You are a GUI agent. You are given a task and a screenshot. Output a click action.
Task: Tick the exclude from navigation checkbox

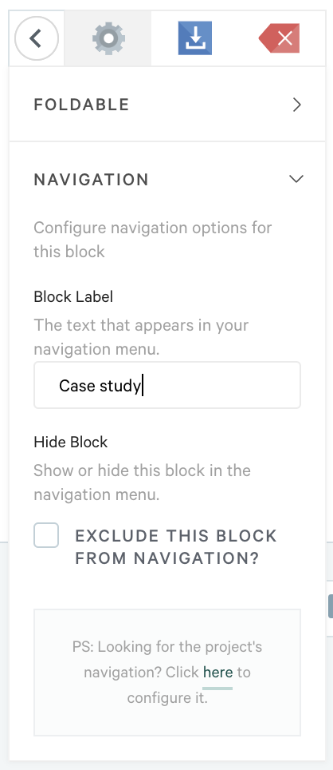point(46,535)
